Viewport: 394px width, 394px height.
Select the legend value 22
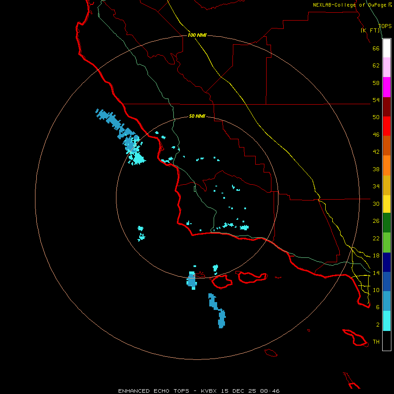(x=376, y=238)
